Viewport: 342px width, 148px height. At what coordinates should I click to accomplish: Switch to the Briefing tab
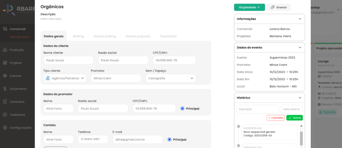(x=78, y=36)
